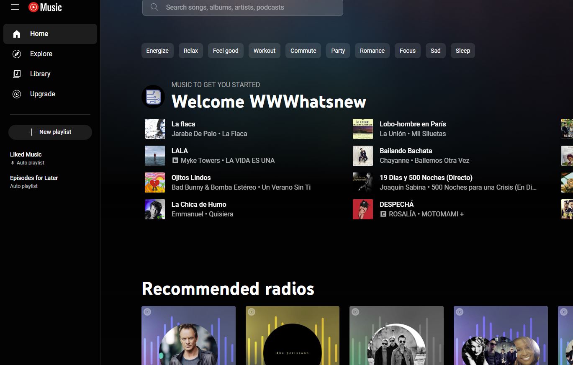The width and height of the screenshot is (573, 365).
Task: Select the Sad mood chip
Action: [436, 51]
